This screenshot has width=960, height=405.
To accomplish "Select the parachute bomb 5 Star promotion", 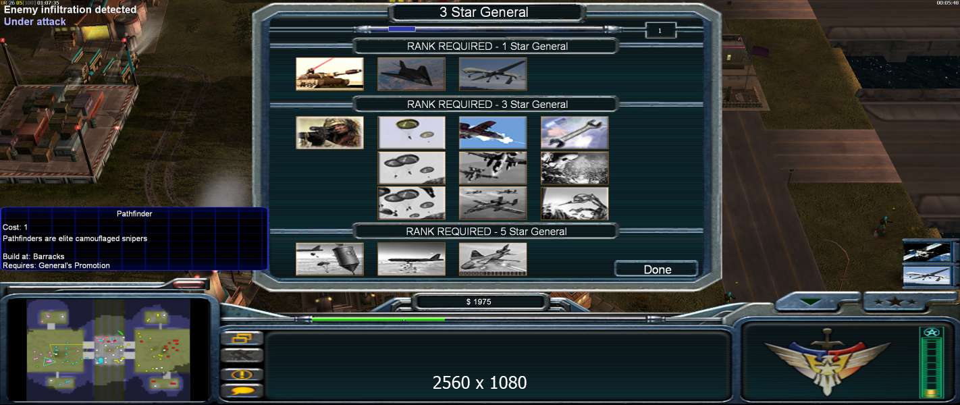I will click(329, 259).
